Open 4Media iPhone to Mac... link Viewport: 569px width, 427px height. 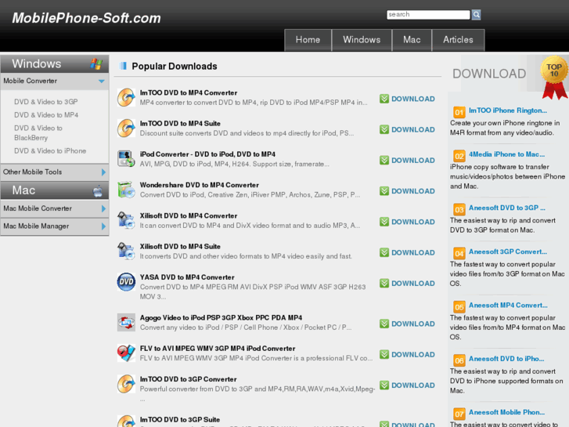[506, 154]
